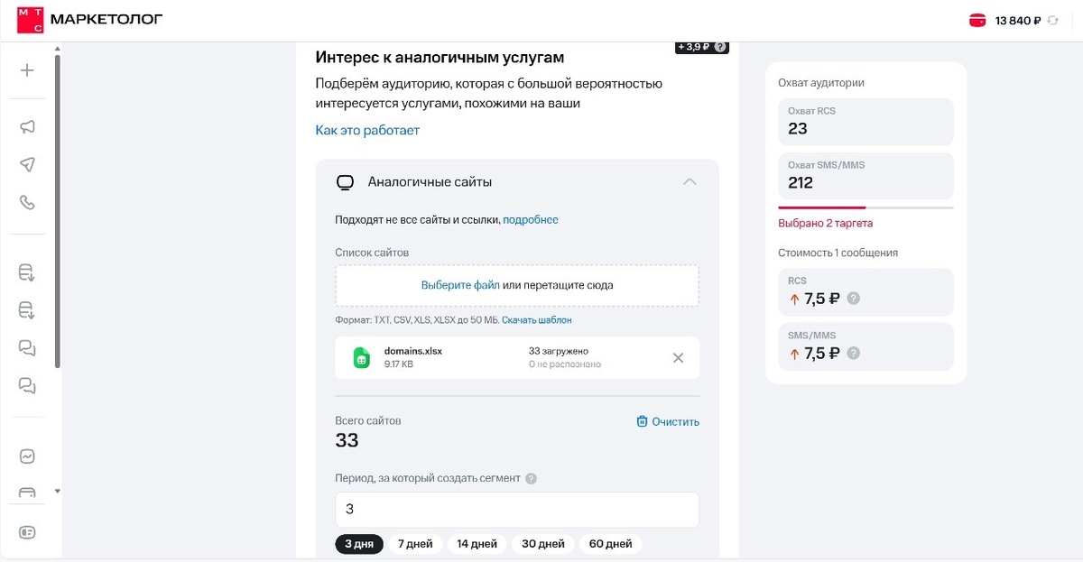The width and height of the screenshot is (1083, 562).
Task: Collapse the 'Аналогичные сайты' panel
Action: (690, 181)
